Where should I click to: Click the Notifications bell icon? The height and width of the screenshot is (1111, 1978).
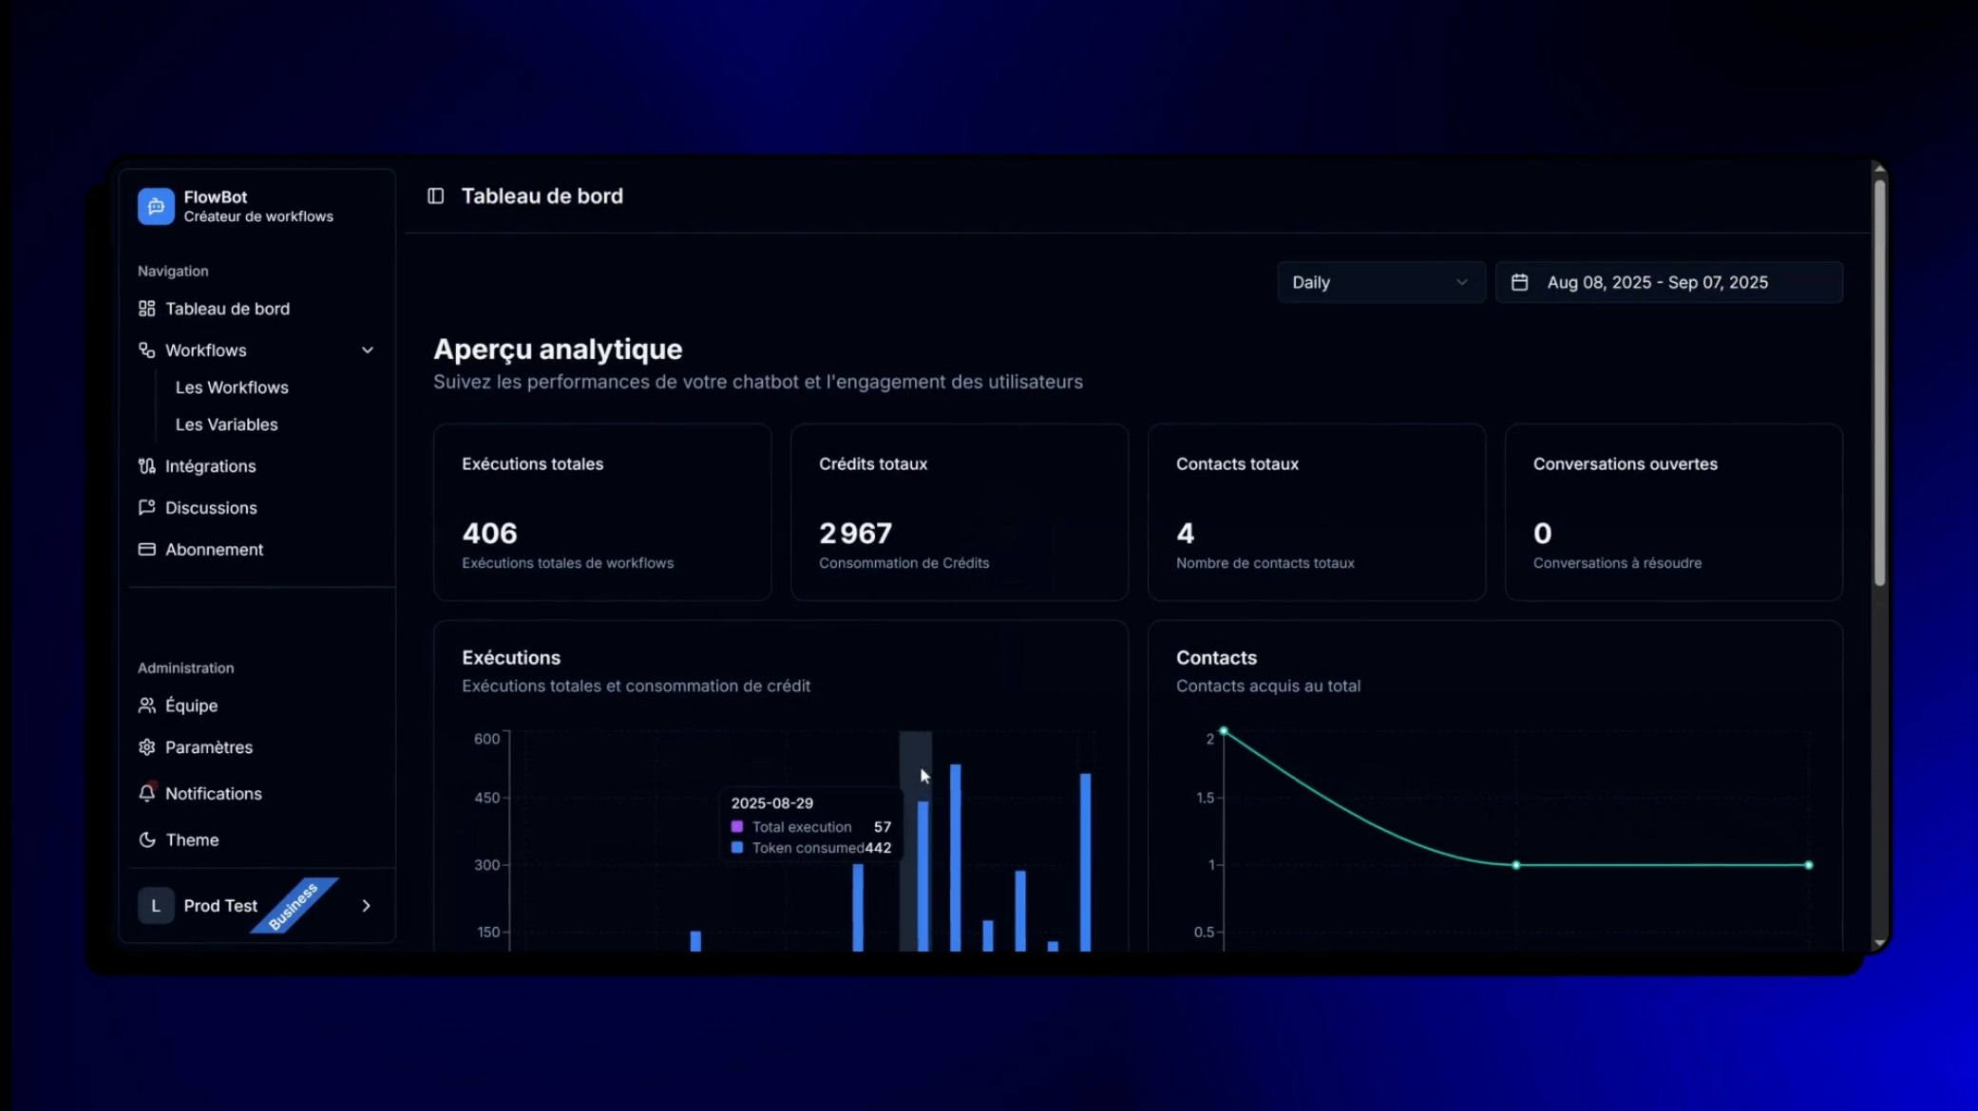point(146,794)
